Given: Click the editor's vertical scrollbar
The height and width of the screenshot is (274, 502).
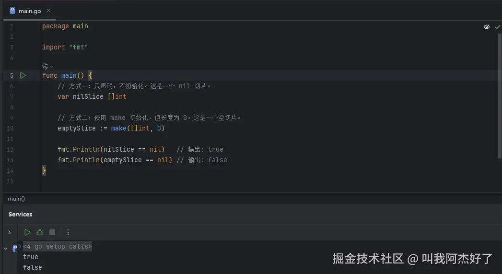Looking at the screenshot, I should [500, 96].
